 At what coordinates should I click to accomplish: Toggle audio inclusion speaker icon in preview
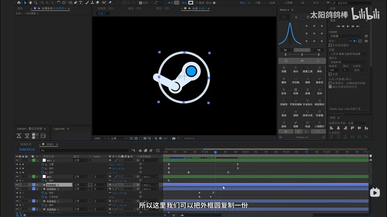click(x=355, y=41)
